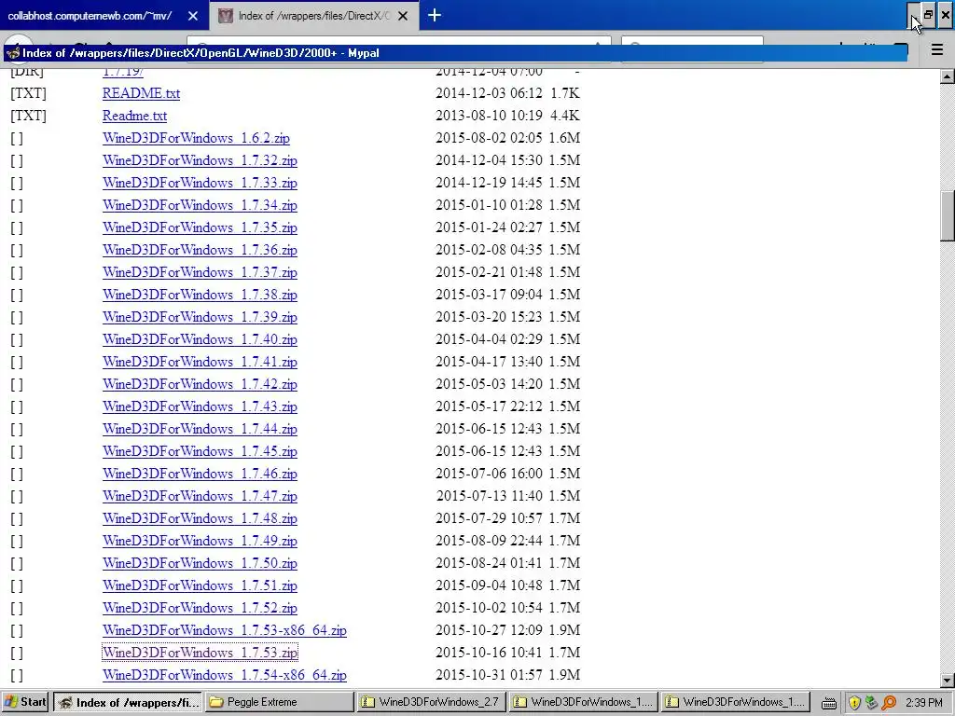This screenshot has height=716, width=955.
Task: Close the Index of /wrappers/files tab
Action: pos(403,16)
